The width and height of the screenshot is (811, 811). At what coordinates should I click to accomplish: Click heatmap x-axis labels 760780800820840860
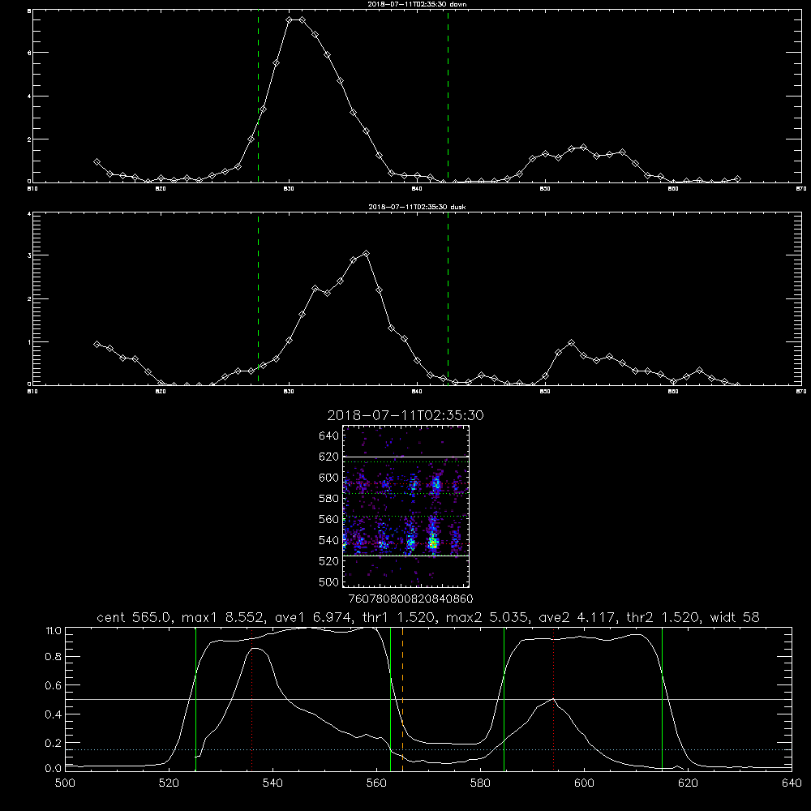411,599
